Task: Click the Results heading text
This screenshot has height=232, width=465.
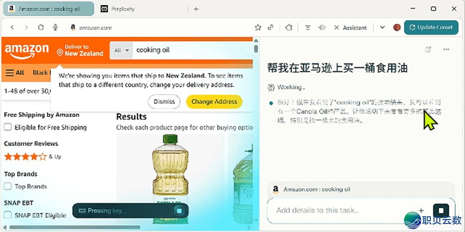Action: [131, 117]
